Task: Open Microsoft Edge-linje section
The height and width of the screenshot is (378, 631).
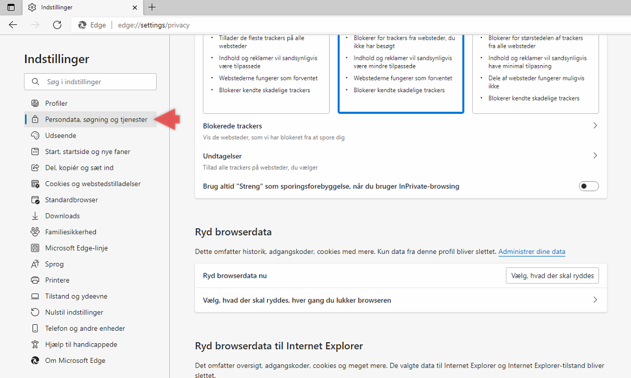Action: (90, 248)
